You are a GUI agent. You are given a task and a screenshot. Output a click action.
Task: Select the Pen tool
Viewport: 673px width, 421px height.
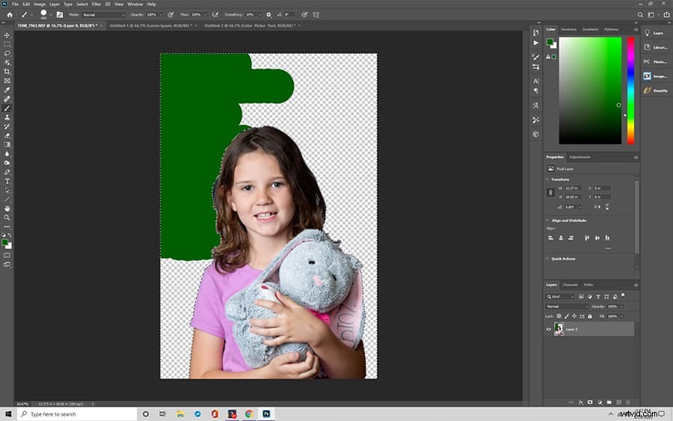(x=7, y=172)
